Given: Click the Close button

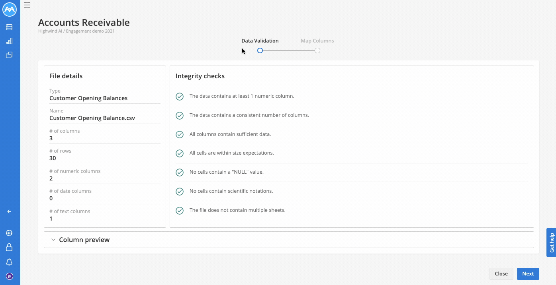Looking at the screenshot, I should pyautogui.click(x=501, y=273).
